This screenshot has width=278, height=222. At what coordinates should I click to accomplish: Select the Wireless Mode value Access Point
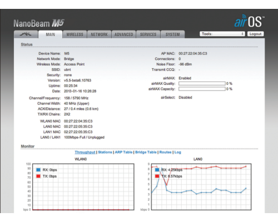coord(74,64)
